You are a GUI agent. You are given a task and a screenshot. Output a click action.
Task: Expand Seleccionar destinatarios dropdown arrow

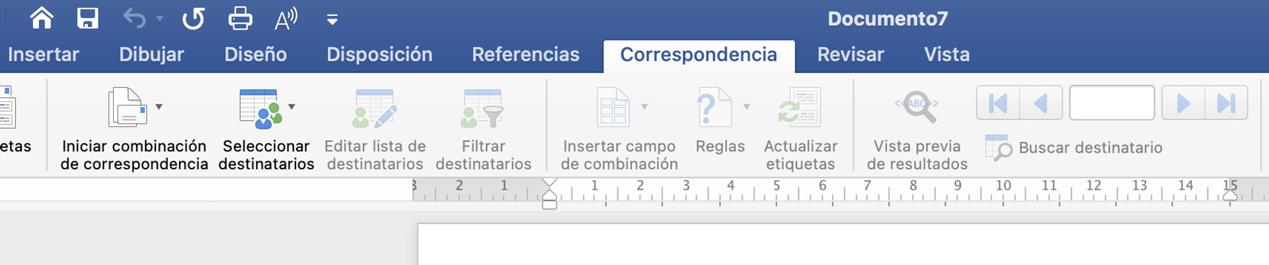(x=291, y=106)
